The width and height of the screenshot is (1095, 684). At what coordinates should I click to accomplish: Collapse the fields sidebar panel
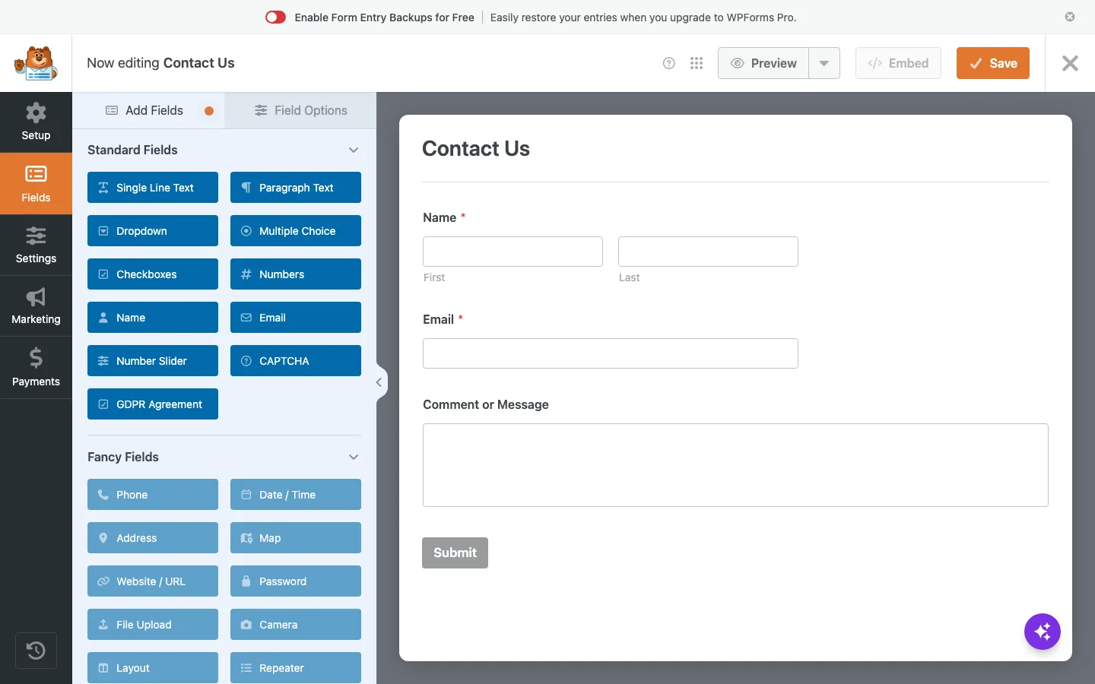point(379,382)
